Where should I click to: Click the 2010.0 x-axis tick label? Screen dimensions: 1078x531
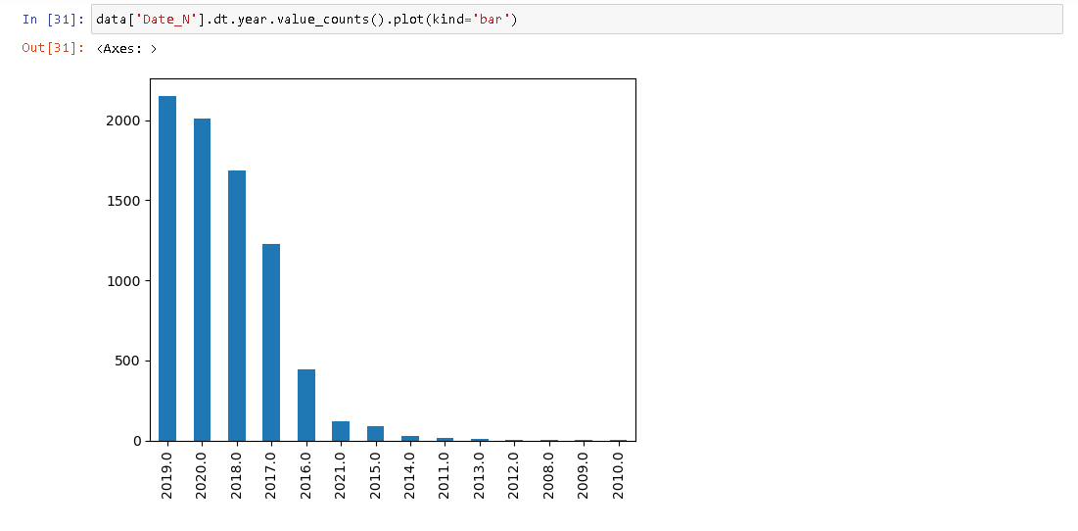coord(618,474)
